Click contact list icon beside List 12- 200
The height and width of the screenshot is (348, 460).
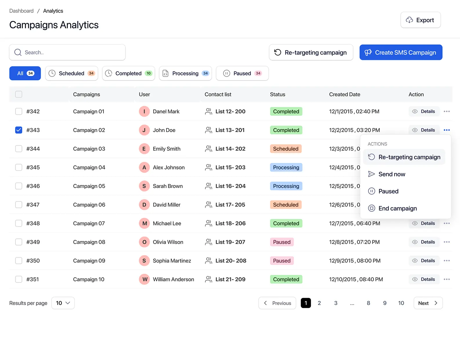click(x=208, y=112)
